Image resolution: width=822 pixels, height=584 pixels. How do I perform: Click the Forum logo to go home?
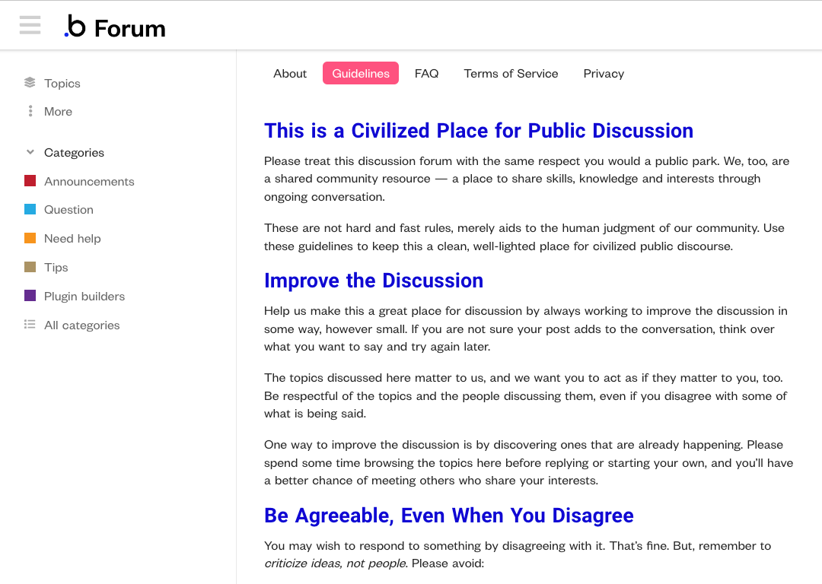pos(114,27)
